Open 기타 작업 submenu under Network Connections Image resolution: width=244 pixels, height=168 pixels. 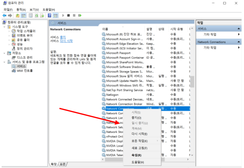coord(219,47)
